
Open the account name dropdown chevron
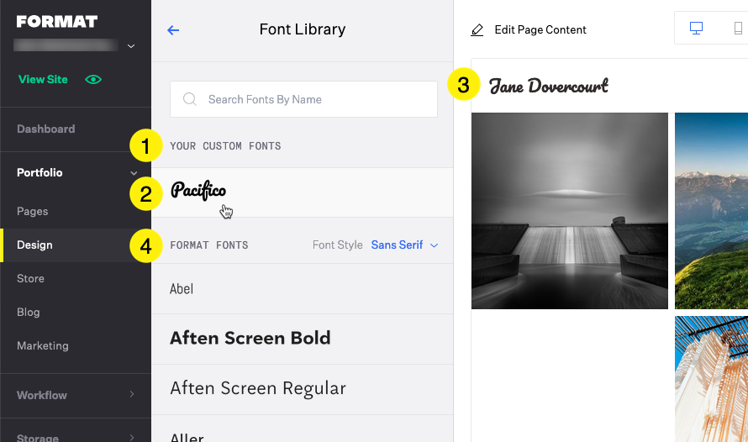pyautogui.click(x=131, y=46)
